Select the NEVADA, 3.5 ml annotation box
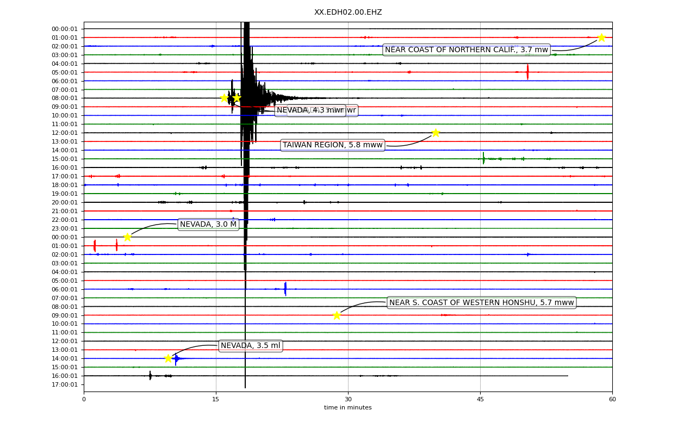The image size is (696, 435). (251, 346)
